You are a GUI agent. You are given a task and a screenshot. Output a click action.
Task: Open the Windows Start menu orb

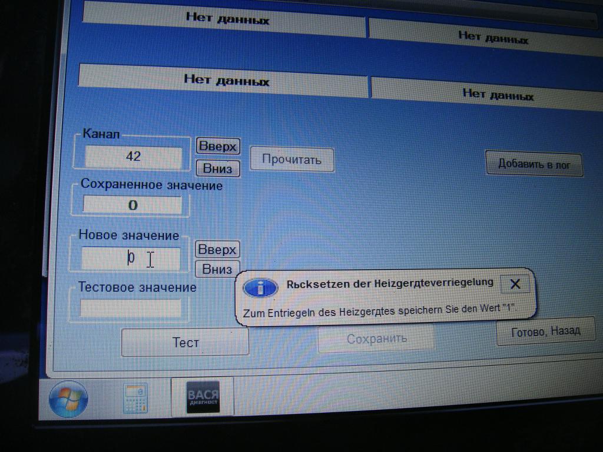(68, 400)
